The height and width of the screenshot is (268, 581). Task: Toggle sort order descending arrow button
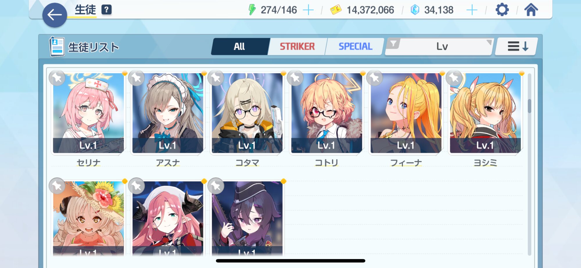pyautogui.click(x=517, y=46)
